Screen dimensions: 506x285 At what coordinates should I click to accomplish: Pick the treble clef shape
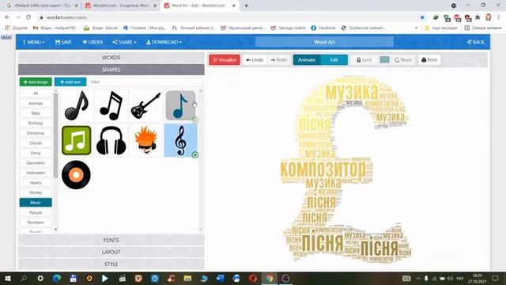180,141
